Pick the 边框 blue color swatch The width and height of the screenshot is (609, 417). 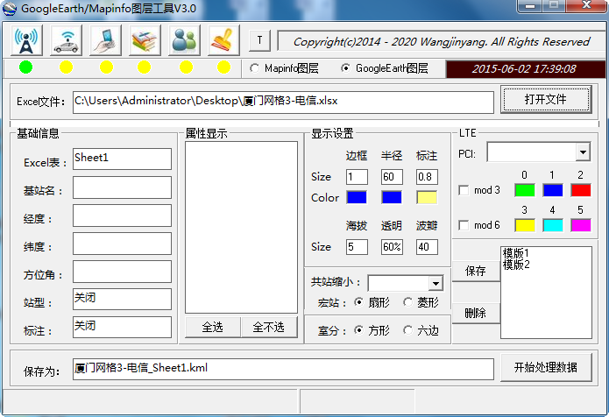(357, 197)
